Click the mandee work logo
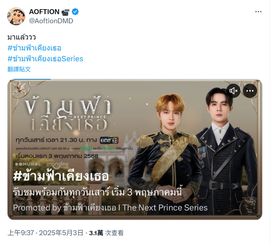Screen dimensions: 271x245 [x=58, y=165]
